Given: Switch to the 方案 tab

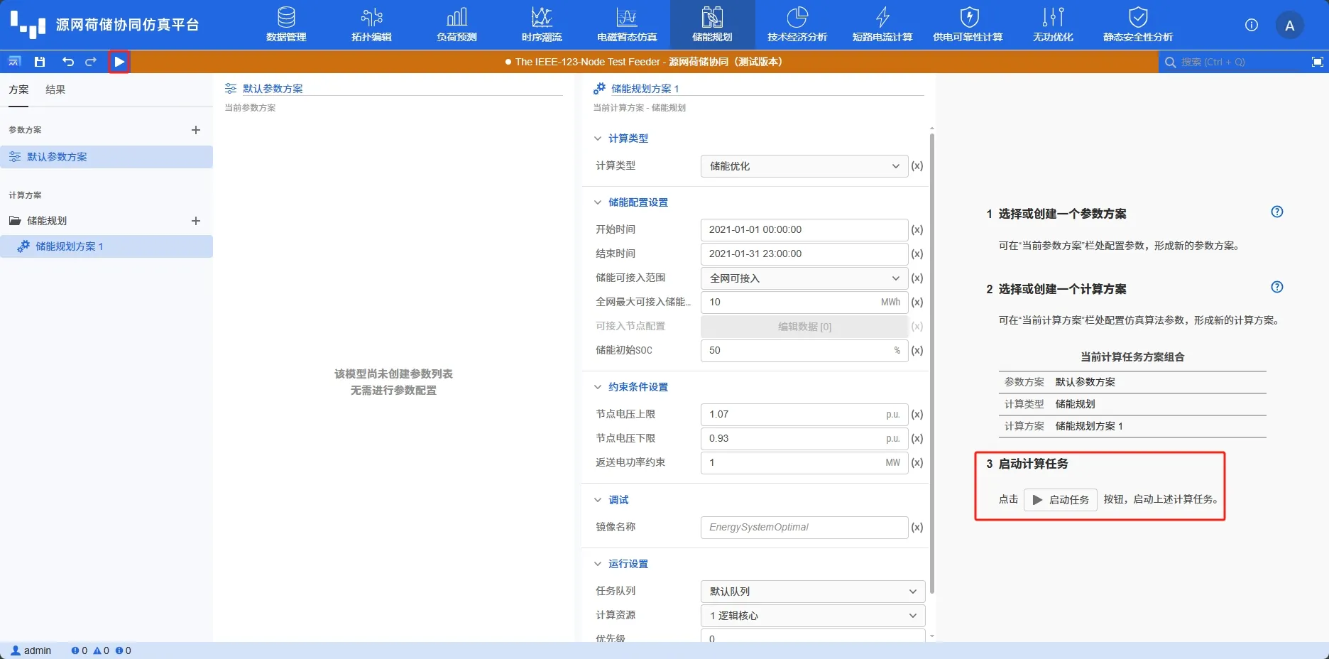Looking at the screenshot, I should [18, 89].
